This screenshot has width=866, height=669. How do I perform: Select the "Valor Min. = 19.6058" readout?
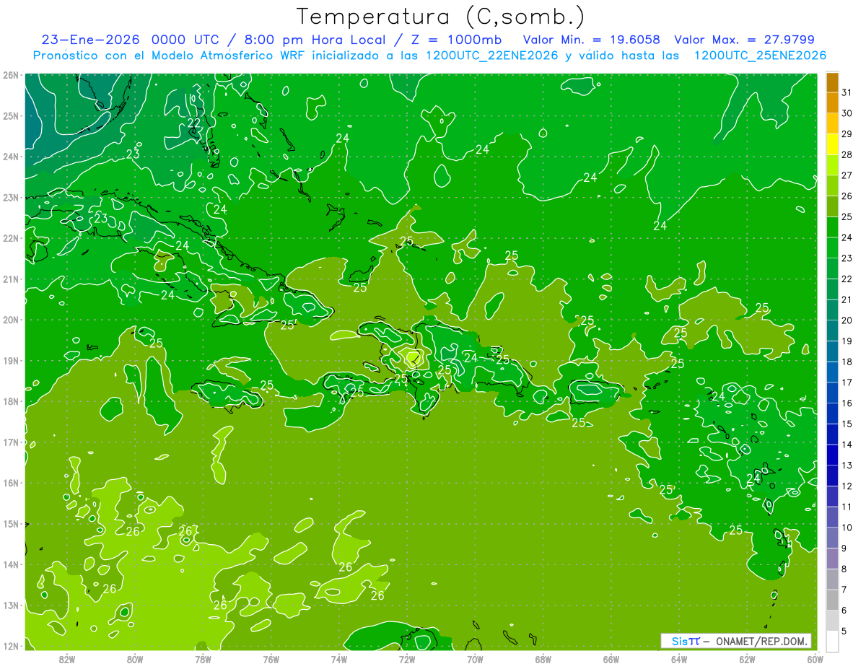pyautogui.click(x=592, y=40)
